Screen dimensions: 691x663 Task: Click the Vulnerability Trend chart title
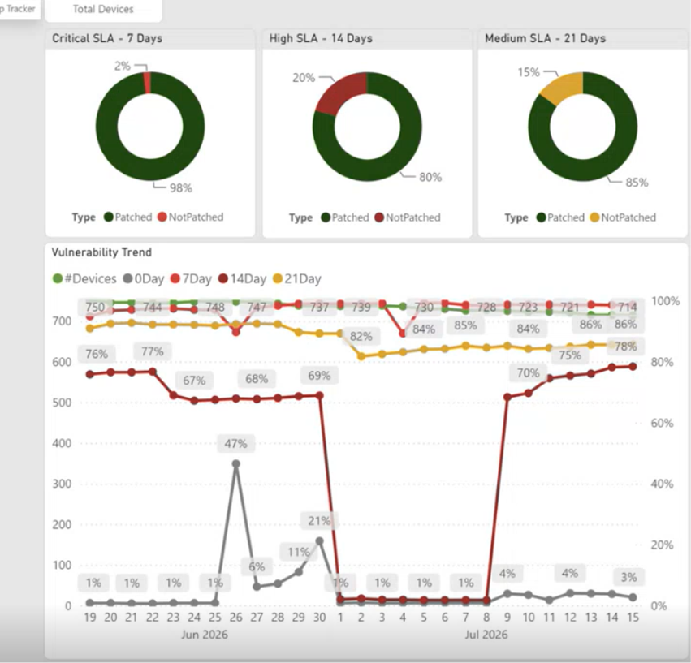point(101,252)
